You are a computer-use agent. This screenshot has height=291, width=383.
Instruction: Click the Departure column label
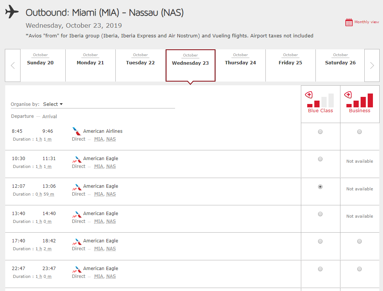pyautogui.click(x=22, y=116)
